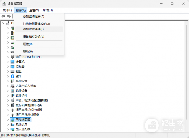Select the 键盘 tree row
The width and height of the screenshot is (189, 138).
point(19,71)
